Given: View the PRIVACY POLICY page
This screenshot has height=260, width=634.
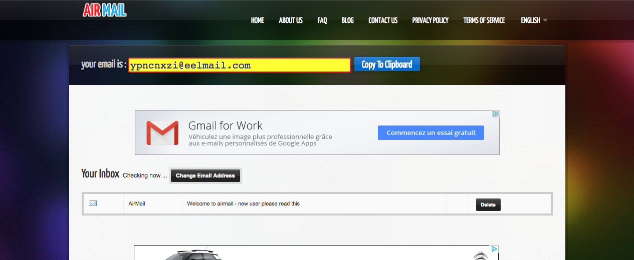Looking at the screenshot, I should click(430, 20).
